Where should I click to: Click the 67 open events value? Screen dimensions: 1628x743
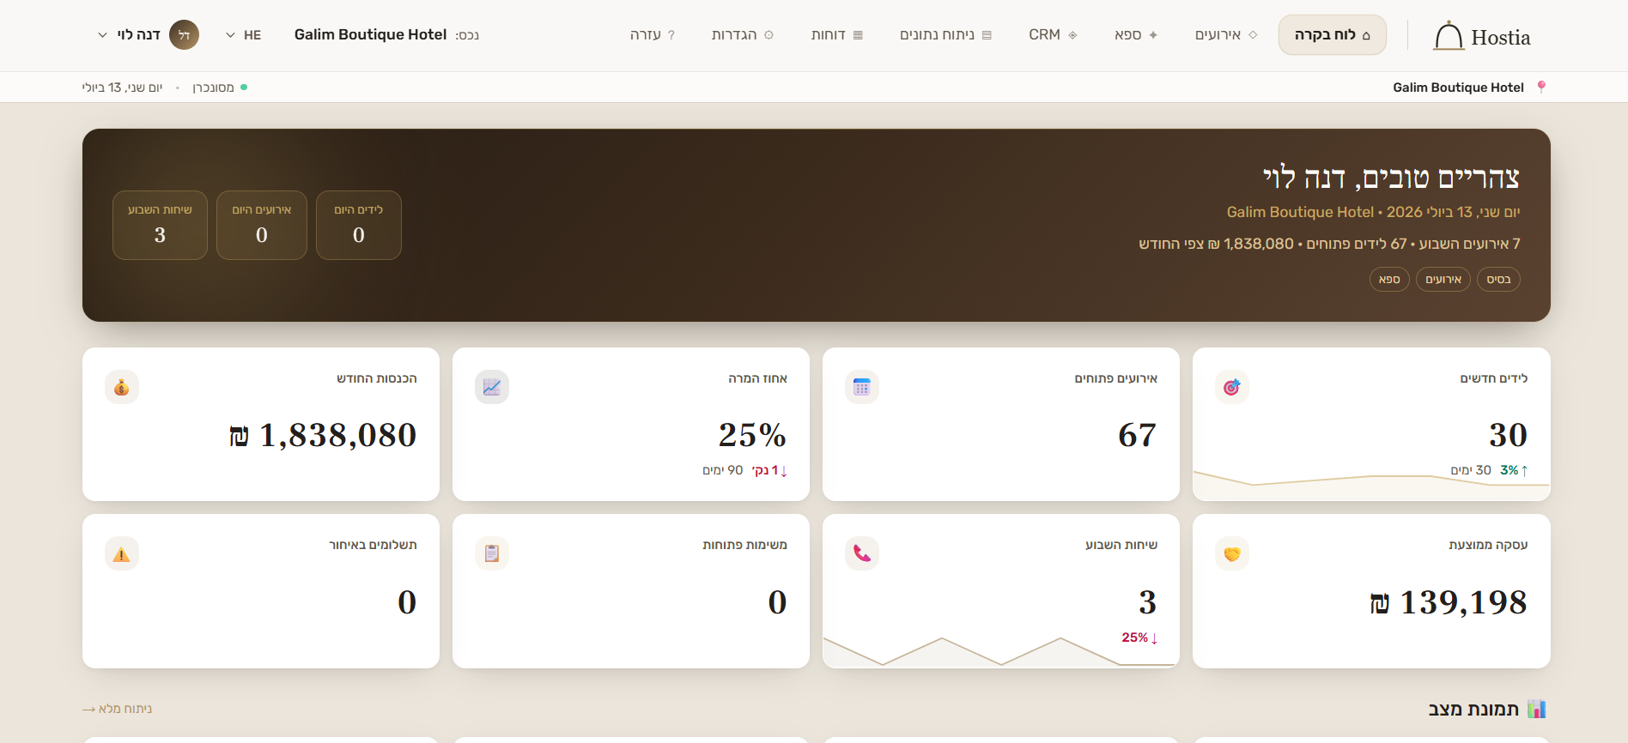point(1137,435)
